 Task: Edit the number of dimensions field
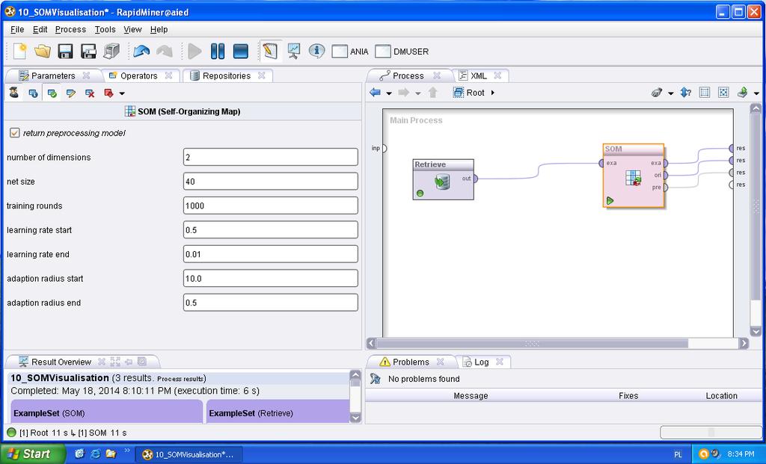click(271, 157)
